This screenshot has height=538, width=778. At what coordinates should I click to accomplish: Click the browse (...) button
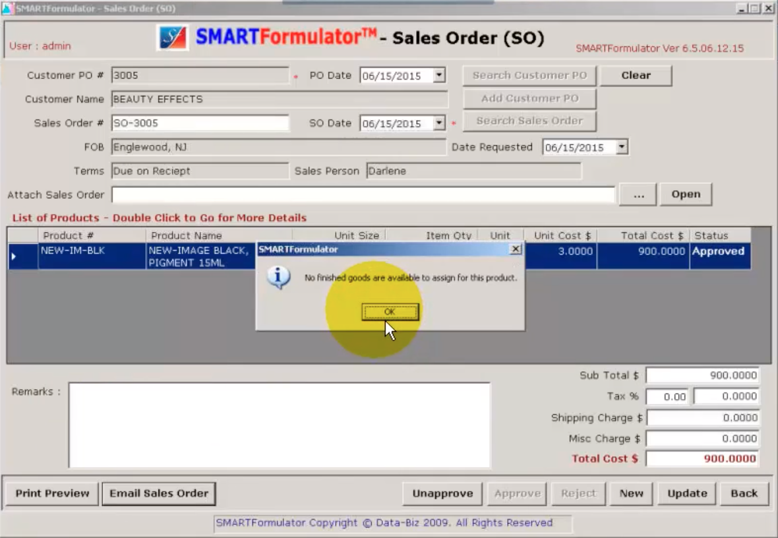[x=638, y=194]
